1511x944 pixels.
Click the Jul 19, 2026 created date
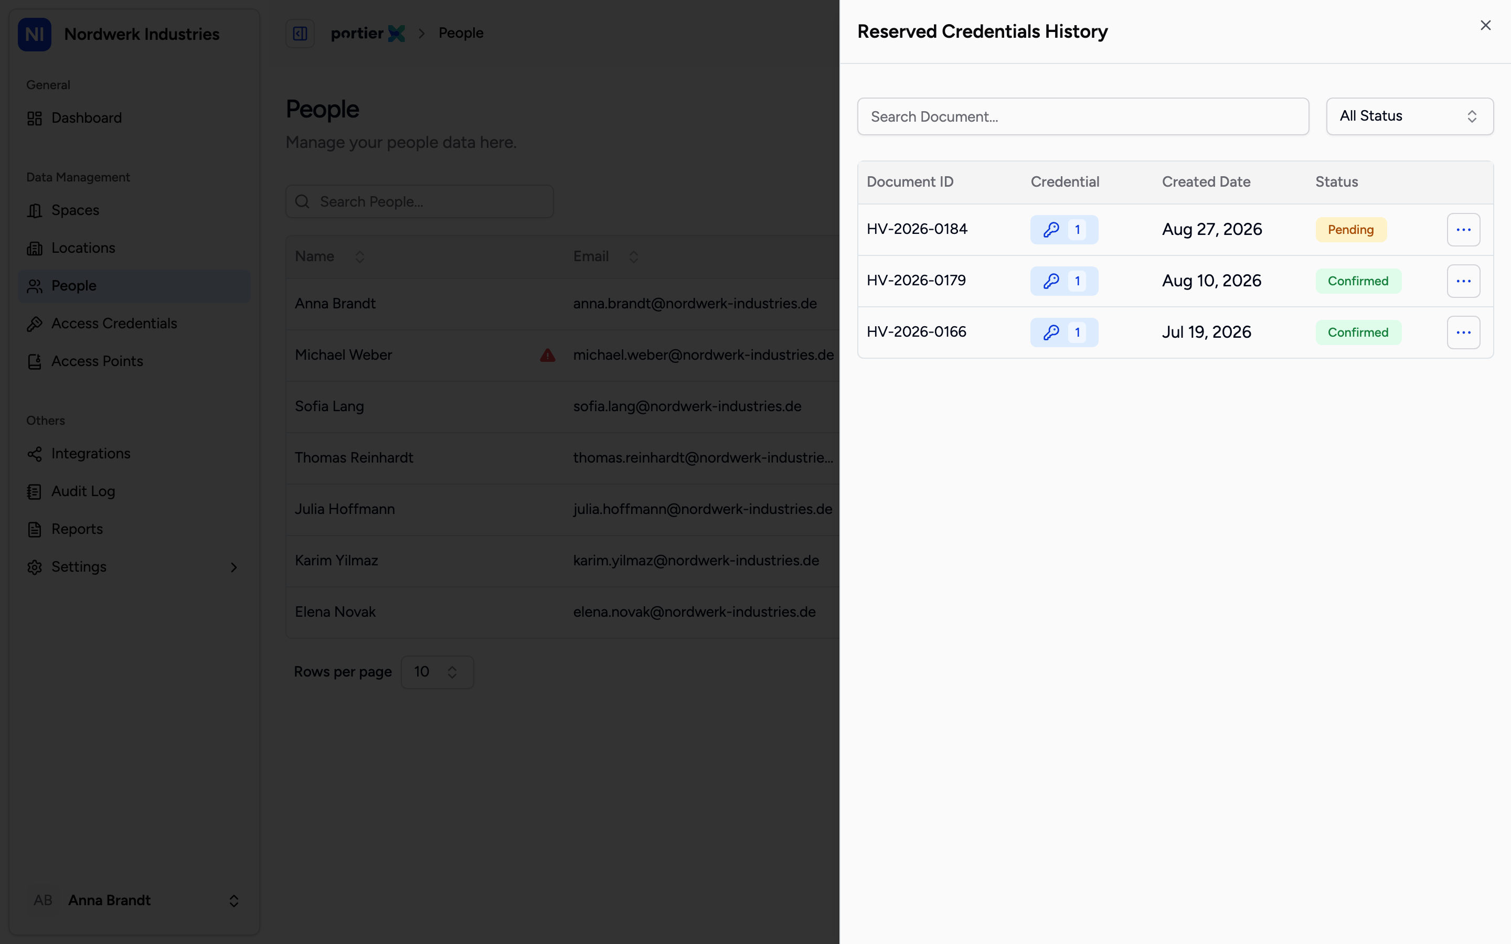[x=1206, y=332]
